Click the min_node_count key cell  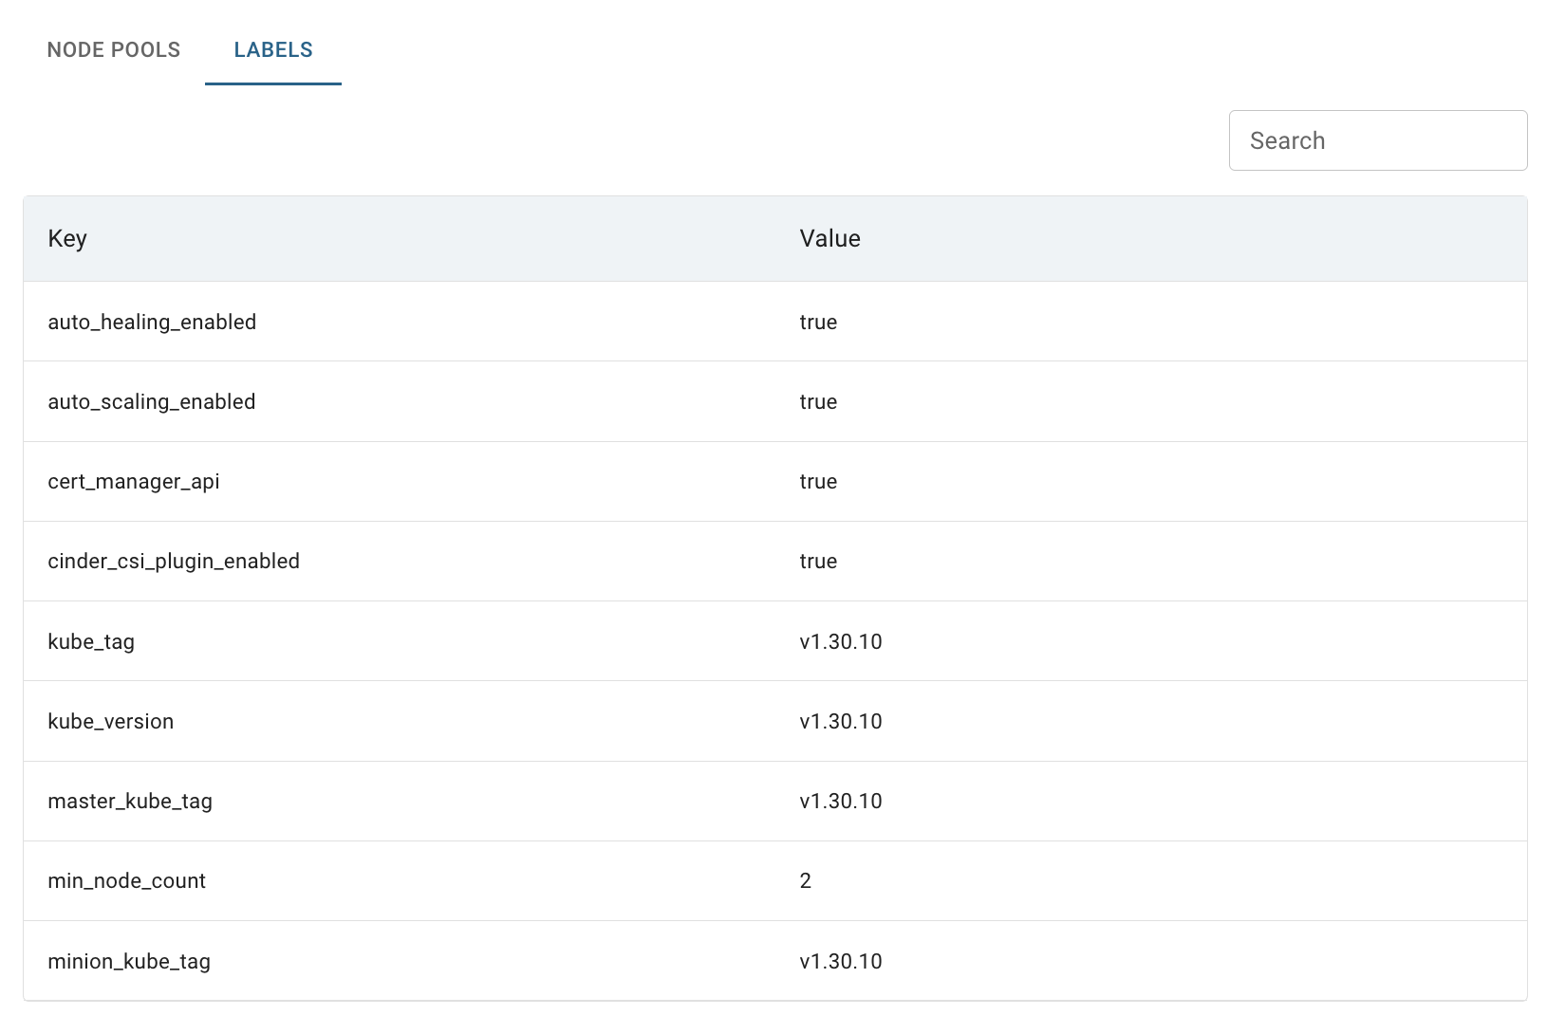pos(127,881)
